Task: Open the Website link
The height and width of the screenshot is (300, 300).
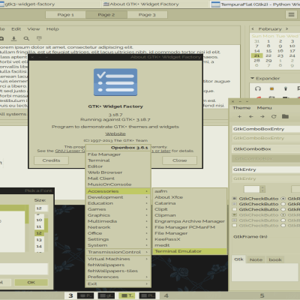Action: pos(115,133)
